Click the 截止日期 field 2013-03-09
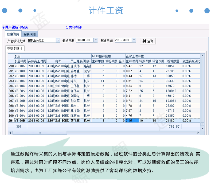Viewport: 211px width, 183px height. [123, 40]
